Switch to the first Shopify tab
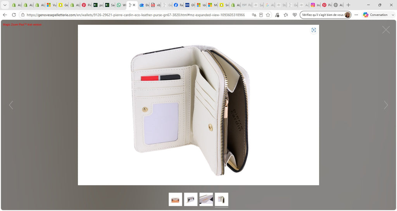The width and height of the screenshot is (397, 211). point(16,5)
